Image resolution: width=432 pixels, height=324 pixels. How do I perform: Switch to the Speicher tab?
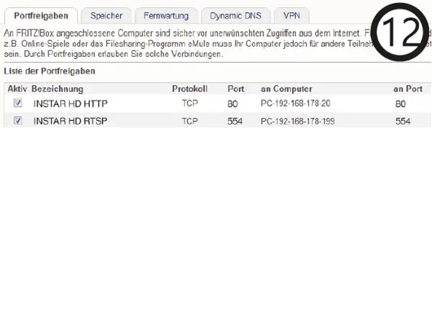[106, 15]
